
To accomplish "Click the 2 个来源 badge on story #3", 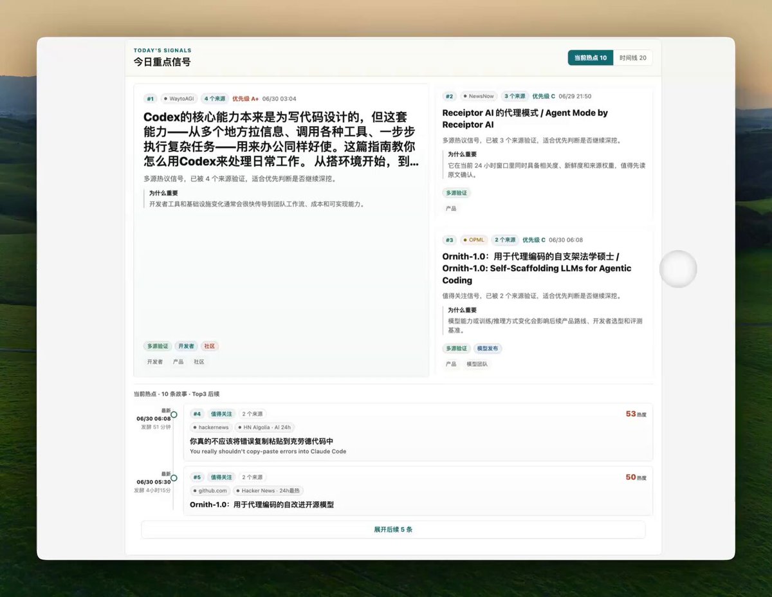I will coord(505,240).
